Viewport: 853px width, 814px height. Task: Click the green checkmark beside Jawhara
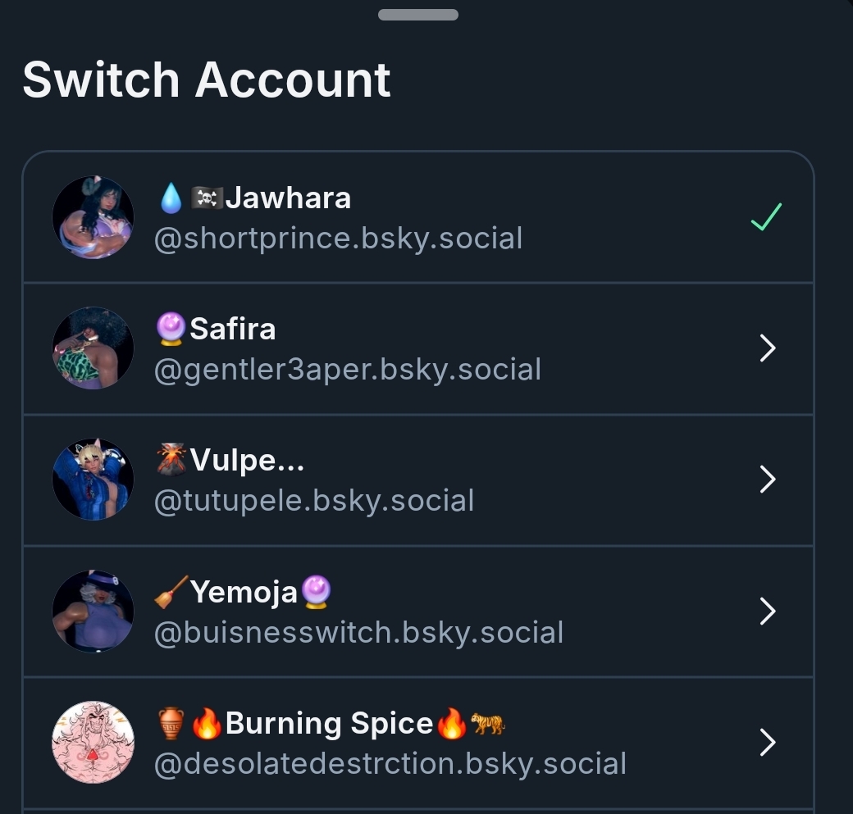[x=766, y=217]
